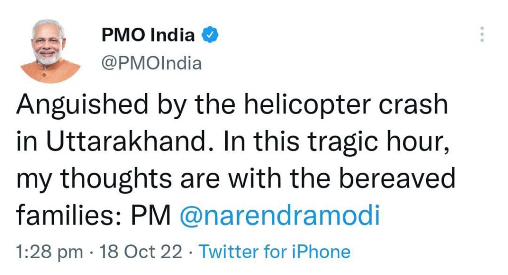Open the @PMOIndia handle
This screenshot has width=508, height=275.
click(x=151, y=63)
